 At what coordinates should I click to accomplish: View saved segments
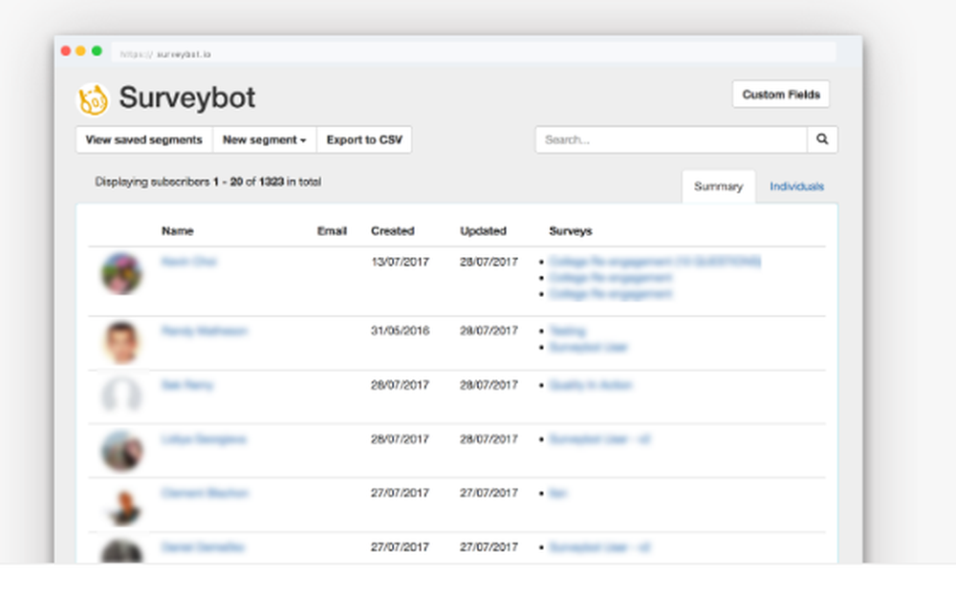[x=144, y=139]
